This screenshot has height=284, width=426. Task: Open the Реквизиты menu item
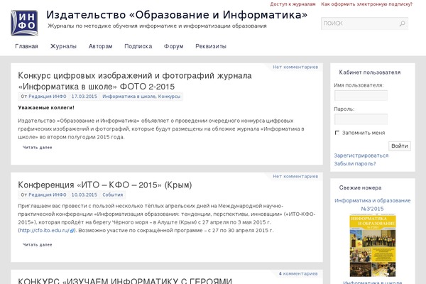tap(211, 46)
